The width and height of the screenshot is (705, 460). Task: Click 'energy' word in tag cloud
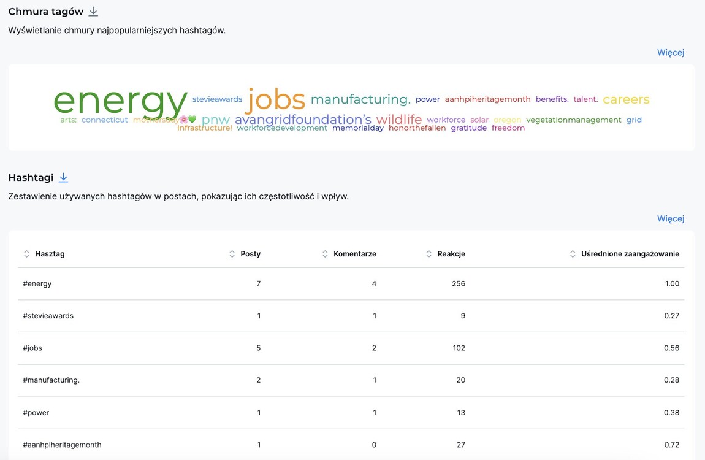120,103
